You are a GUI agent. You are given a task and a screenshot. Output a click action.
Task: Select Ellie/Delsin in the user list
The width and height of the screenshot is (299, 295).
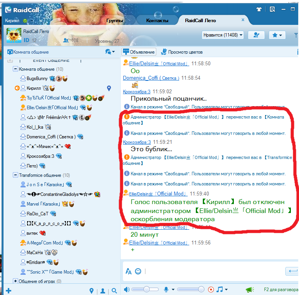click(52, 108)
